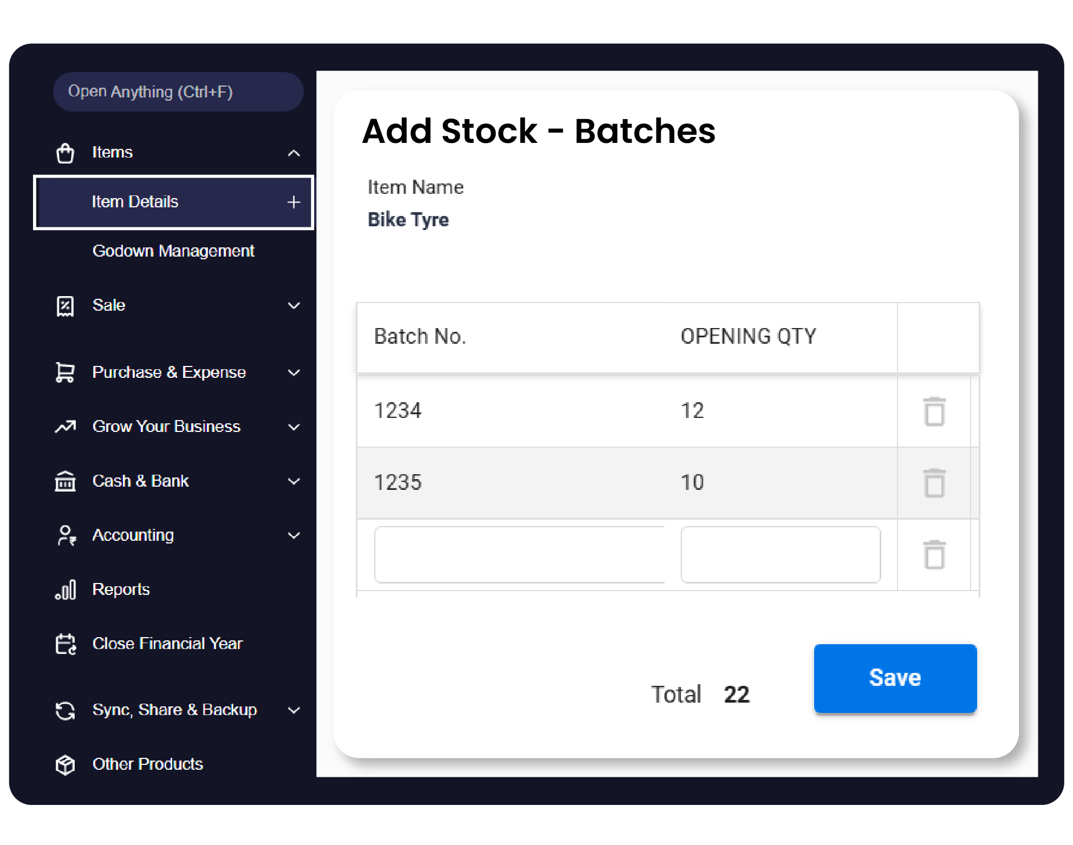This screenshot has height=845, width=1073.
Task: Click the Grow Your Business arrow icon
Action: (x=65, y=427)
